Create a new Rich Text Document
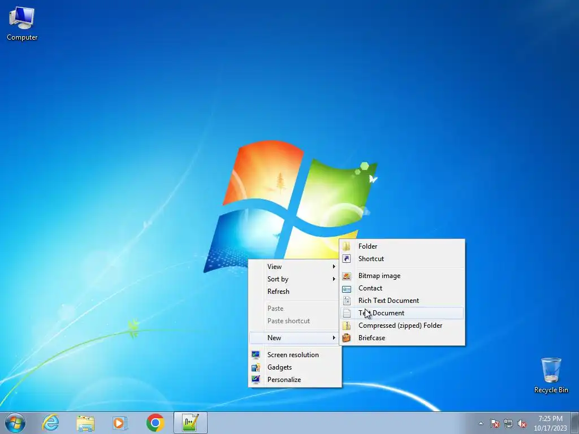The height and width of the screenshot is (434, 579). click(x=402, y=301)
